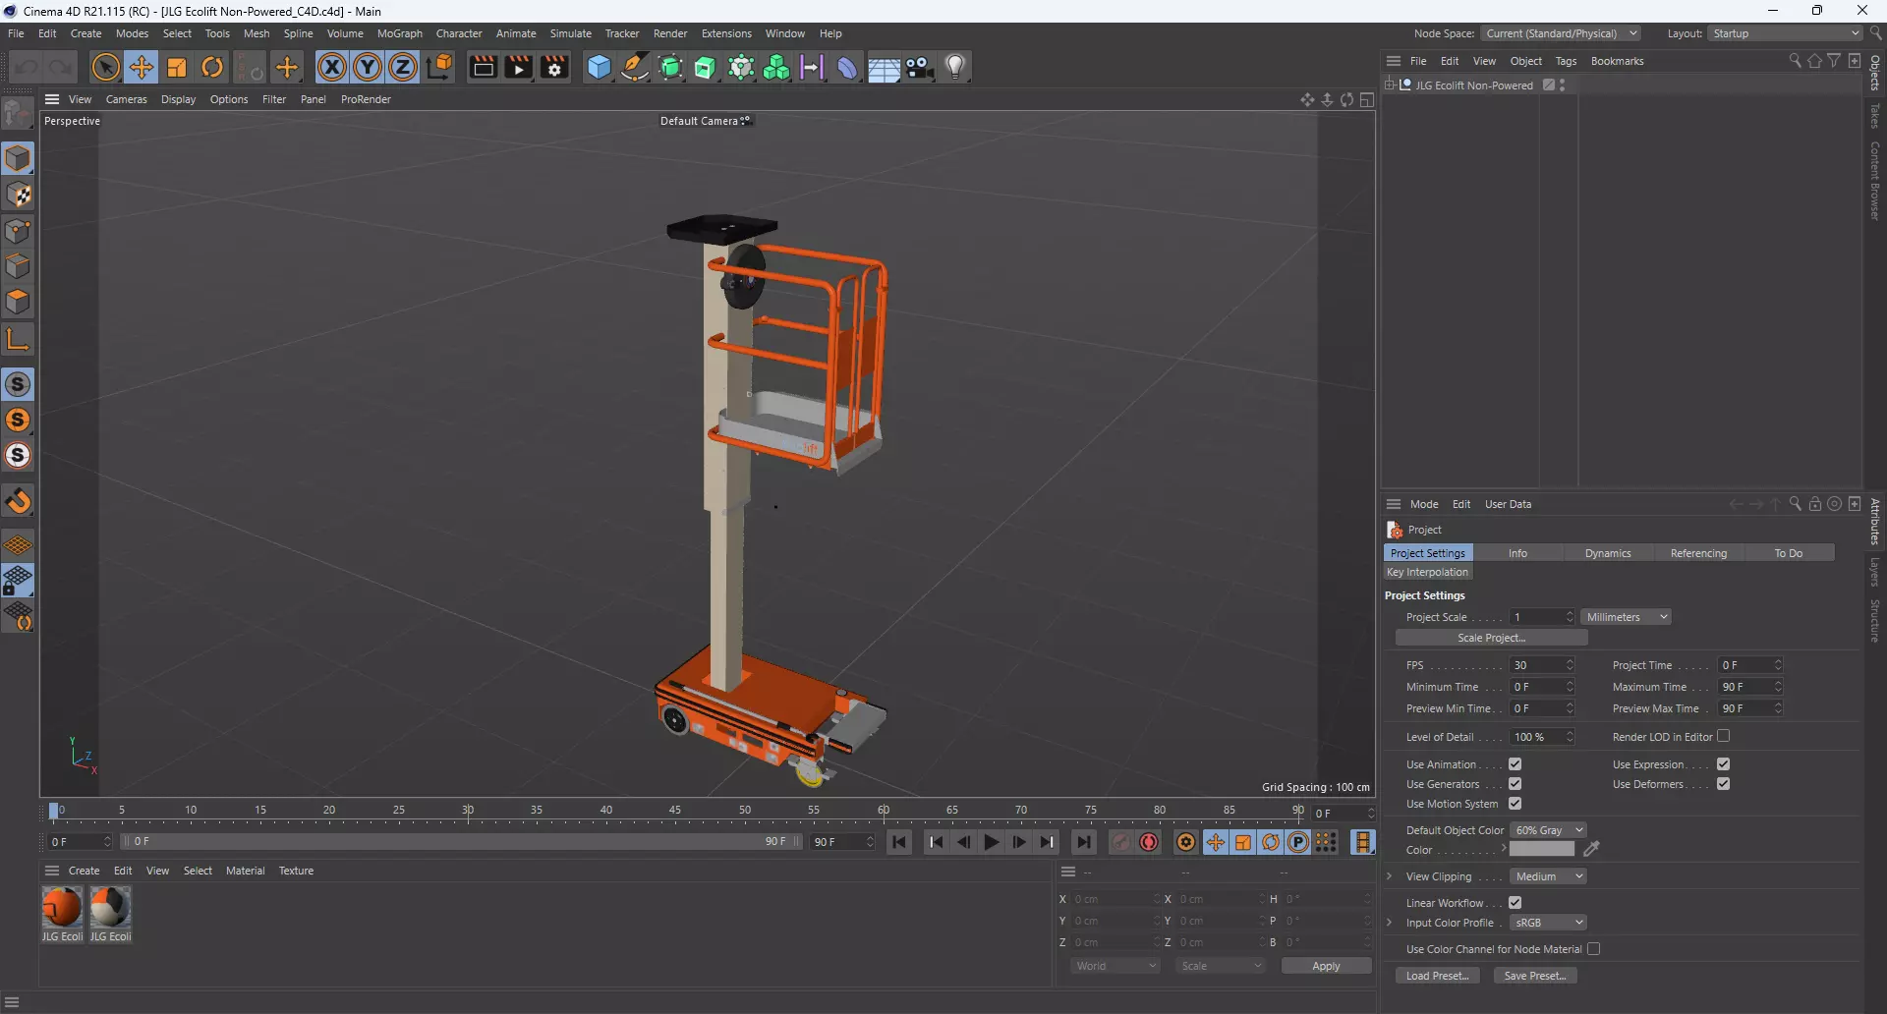Viewport: 1887px width, 1014px height.
Task: Select the Rotate tool
Action: click(x=212, y=68)
